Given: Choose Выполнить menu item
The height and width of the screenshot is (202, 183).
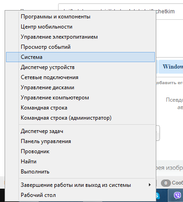Looking at the screenshot, I should click(80, 172).
